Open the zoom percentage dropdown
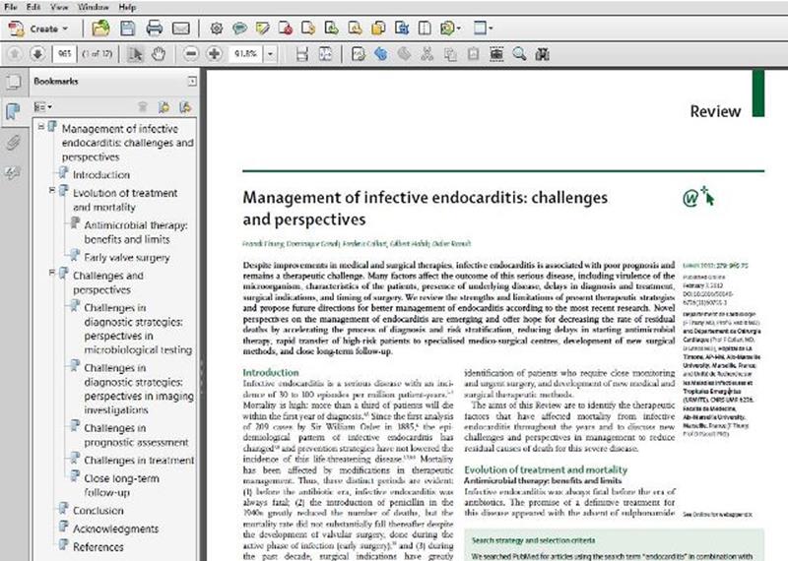788x561 pixels. 271,52
